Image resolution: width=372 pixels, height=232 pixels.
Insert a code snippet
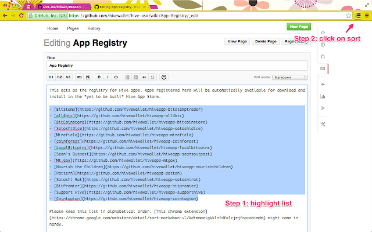116,77
